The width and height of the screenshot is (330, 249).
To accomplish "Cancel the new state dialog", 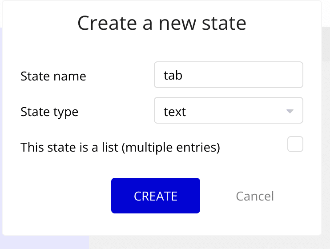I will coord(255,196).
